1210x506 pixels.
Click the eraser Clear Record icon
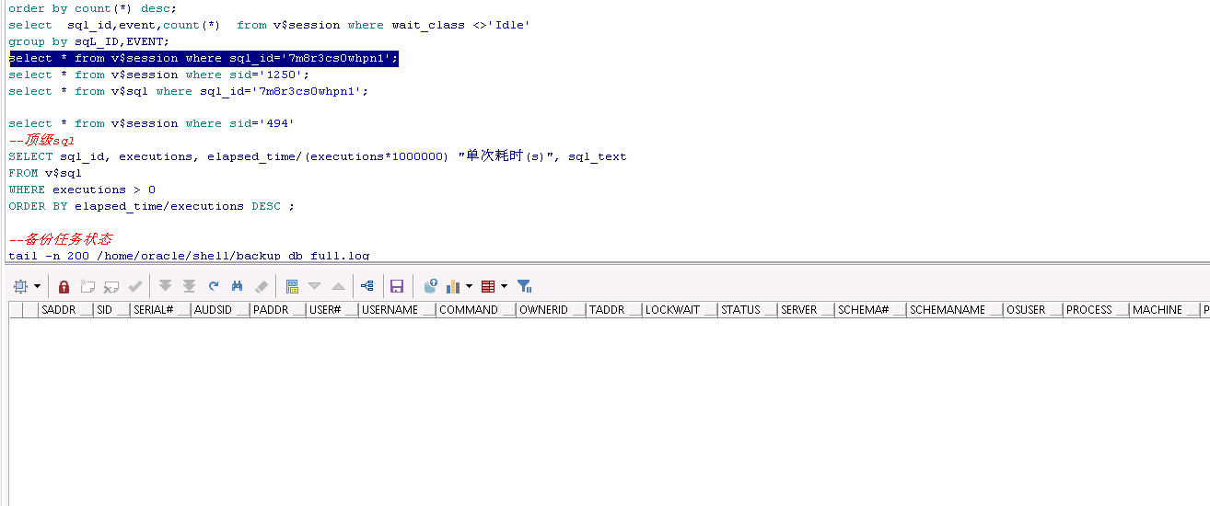261,286
